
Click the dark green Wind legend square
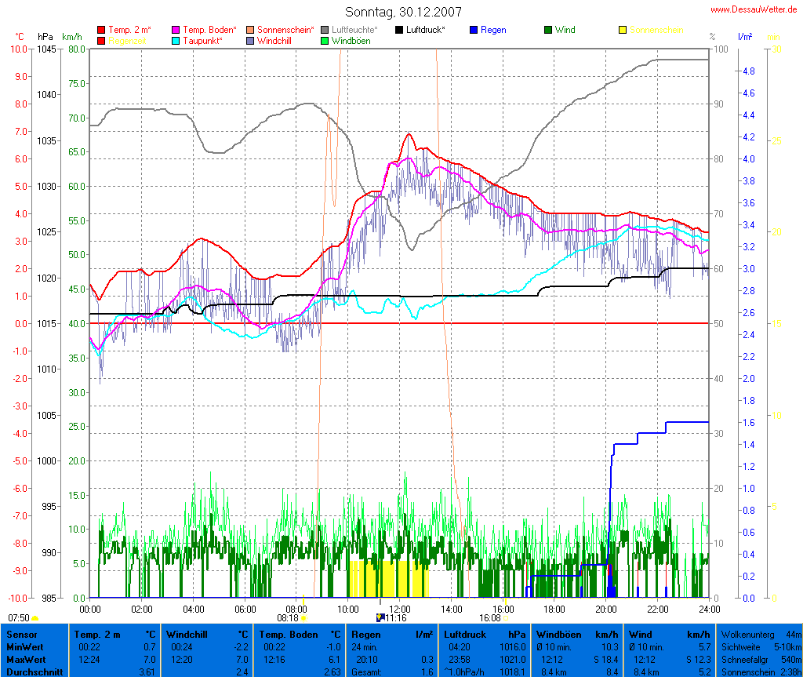click(x=548, y=31)
